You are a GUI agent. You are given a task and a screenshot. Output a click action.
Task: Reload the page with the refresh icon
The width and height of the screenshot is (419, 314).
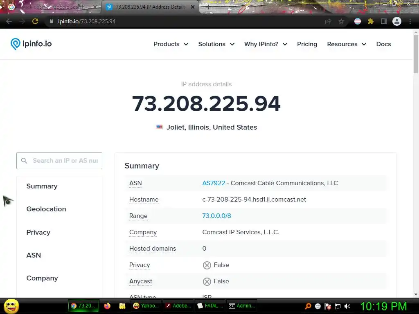point(35,21)
